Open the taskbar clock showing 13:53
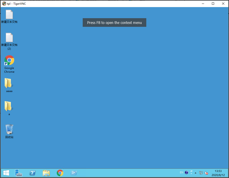This screenshot has width=229, height=178. pos(218,173)
